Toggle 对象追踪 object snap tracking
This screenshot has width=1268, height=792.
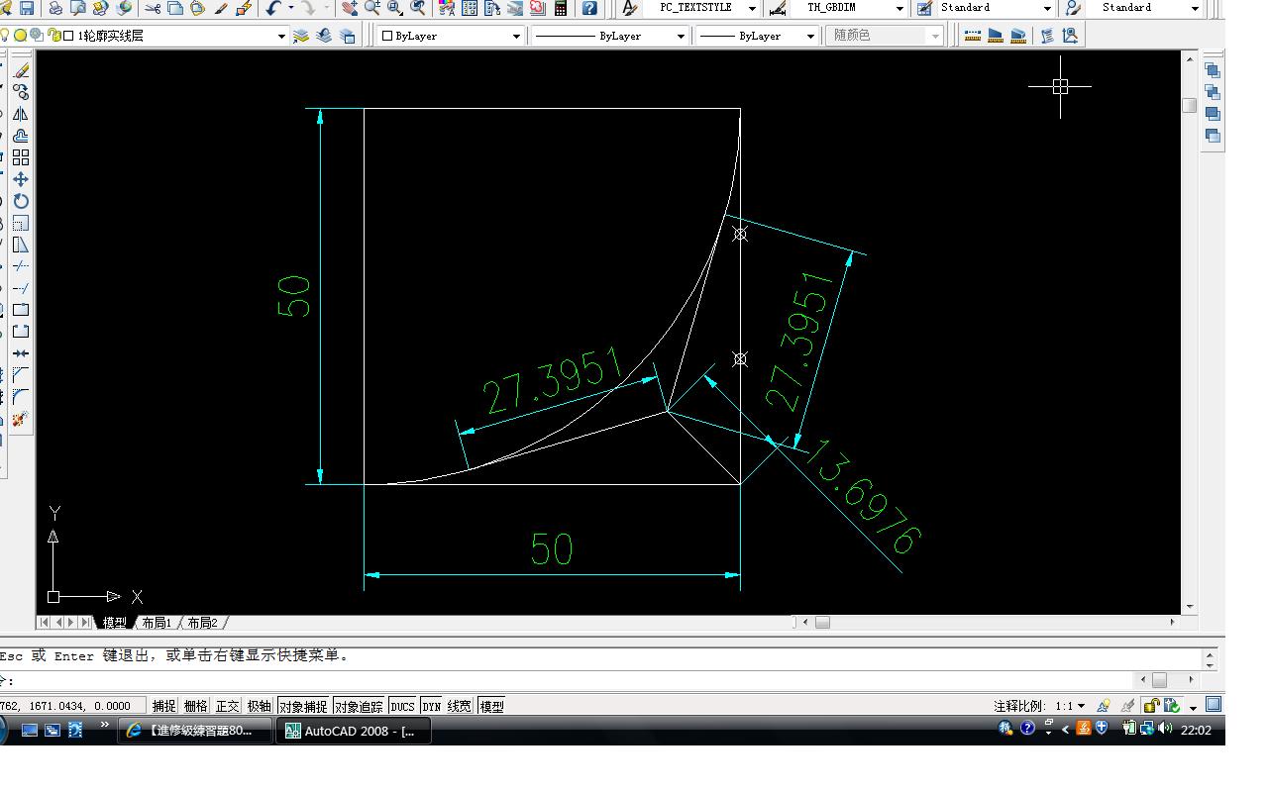point(358,706)
